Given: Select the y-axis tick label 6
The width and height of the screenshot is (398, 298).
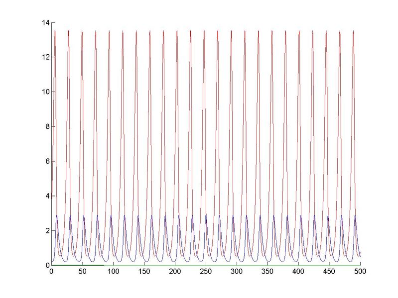Looking at the screenshot, I should pos(46,161).
